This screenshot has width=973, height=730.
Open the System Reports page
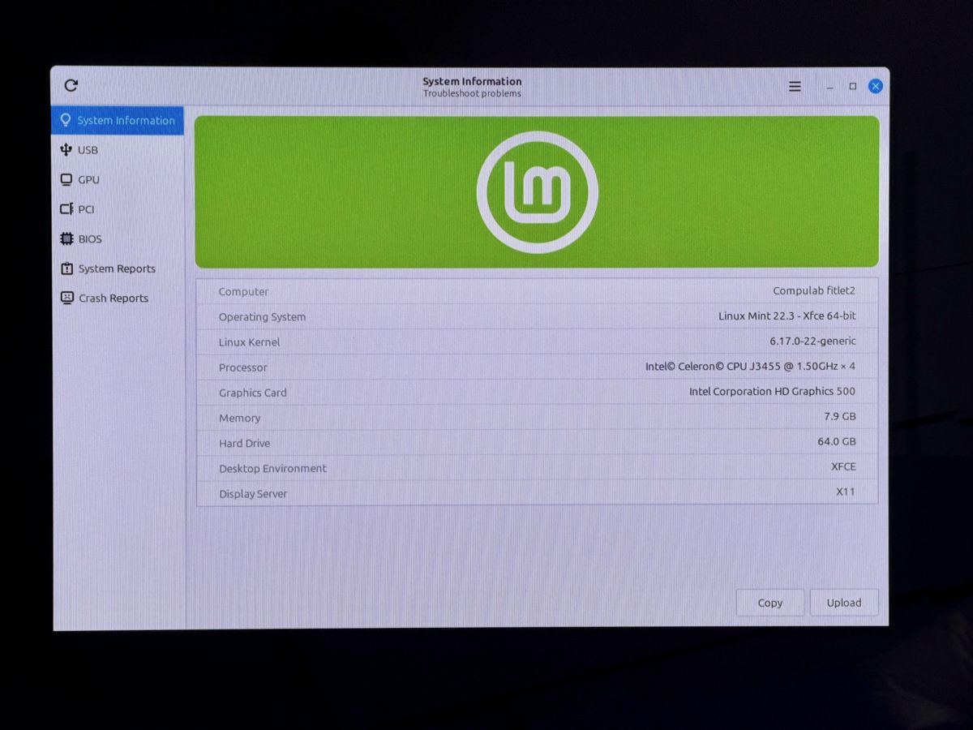pyautogui.click(x=118, y=268)
